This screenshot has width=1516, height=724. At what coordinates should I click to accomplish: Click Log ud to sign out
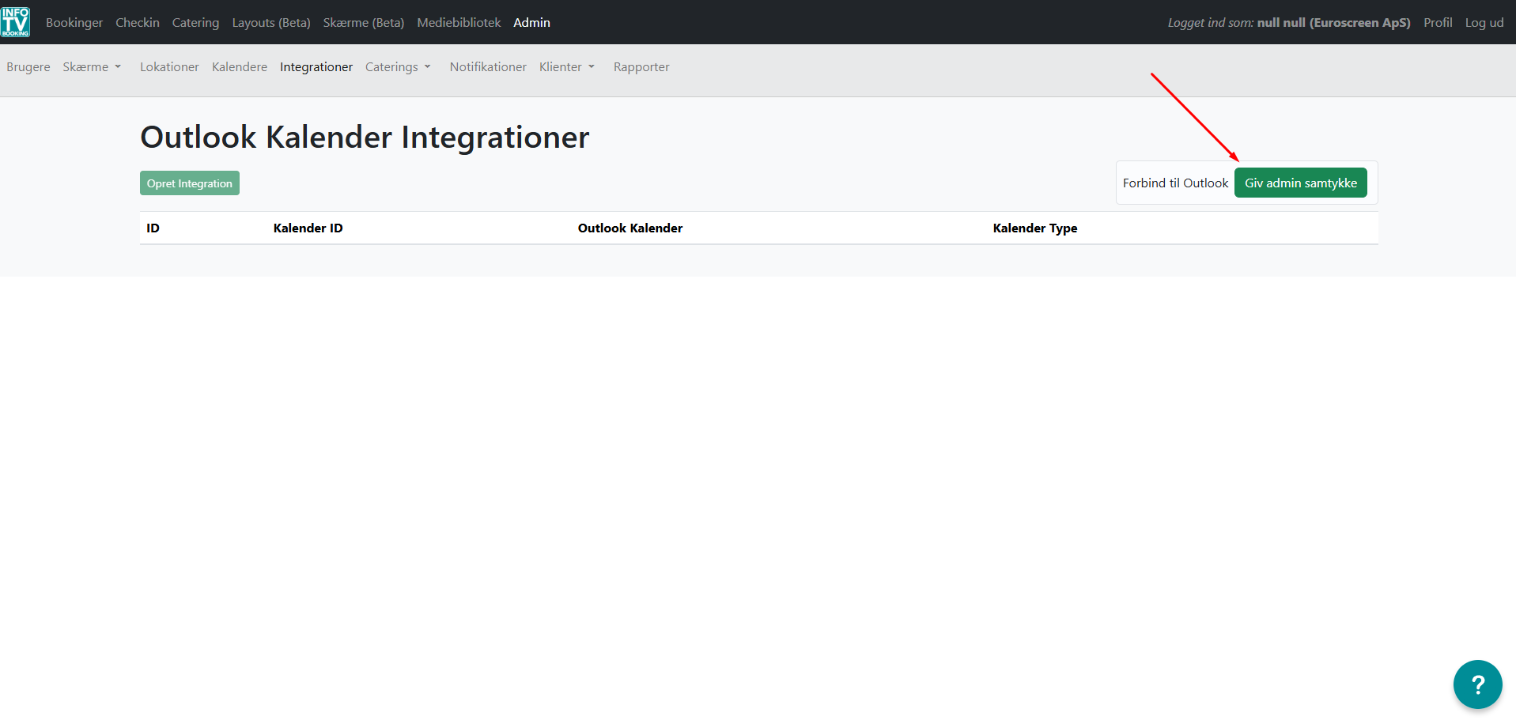pyautogui.click(x=1484, y=23)
